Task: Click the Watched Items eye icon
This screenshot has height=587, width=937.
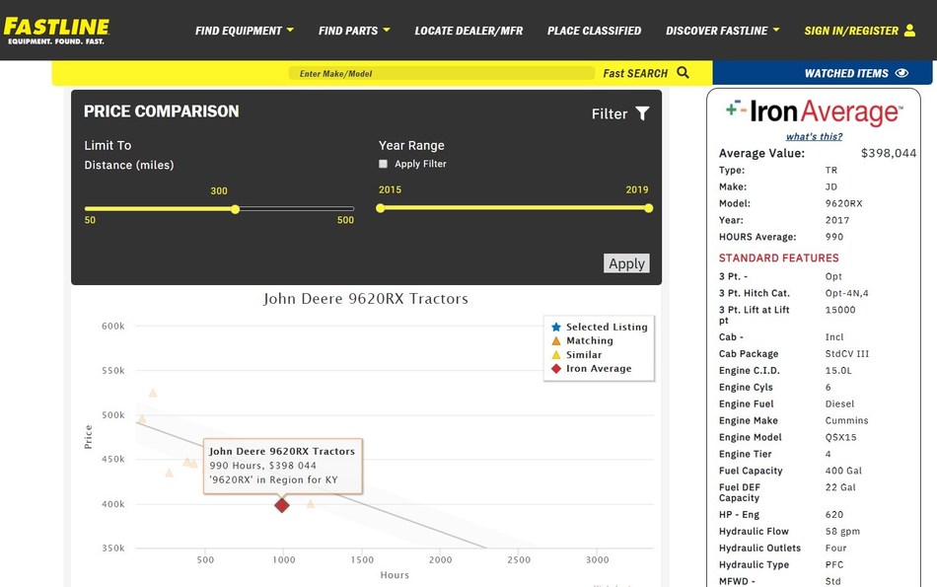Action: [x=901, y=73]
